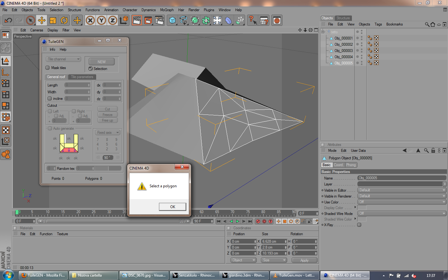Switch to the Coord. attributes tab
The width and height of the screenshot is (448, 280).
338,165
